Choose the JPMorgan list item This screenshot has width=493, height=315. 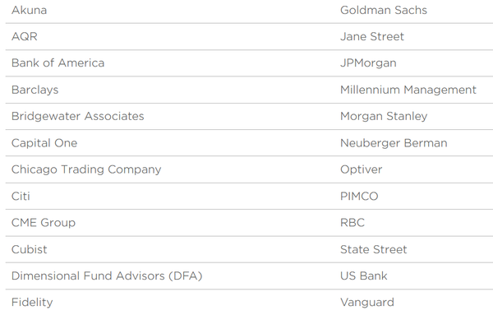368,63
